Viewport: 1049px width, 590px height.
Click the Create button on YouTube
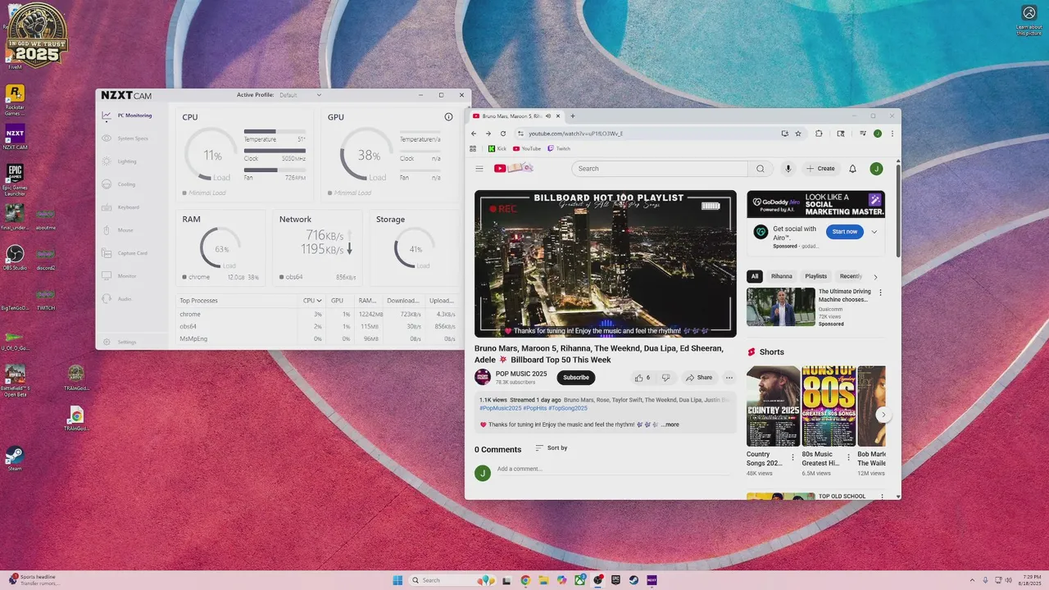click(x=820, y=169)
